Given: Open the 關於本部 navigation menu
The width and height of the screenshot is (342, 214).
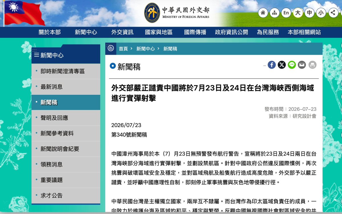Looking at the screenshot, I should 50,32.
